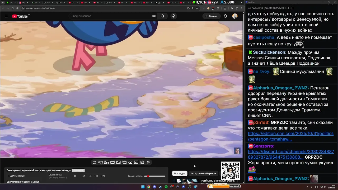338x190 pixels.
Task: Click the list-with-eye icon in player toolbar
Action: point(106,162)
